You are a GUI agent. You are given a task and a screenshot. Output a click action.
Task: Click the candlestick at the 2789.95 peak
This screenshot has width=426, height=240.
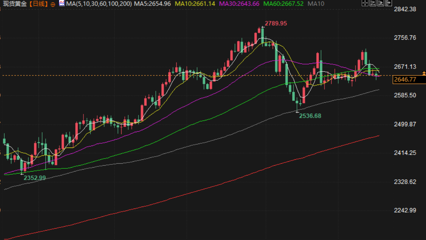262,36
